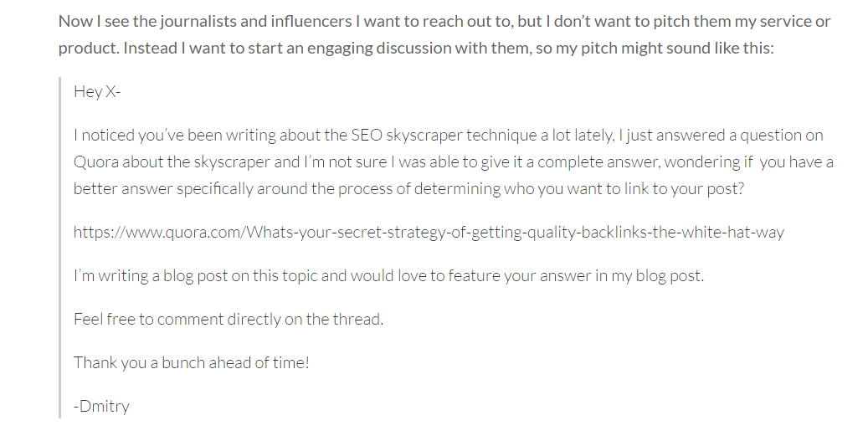Image resolution: width=868 pixels, height=441 pixels.
Task: Click the grey blockquote bar on the left
Action: [60, 248]
